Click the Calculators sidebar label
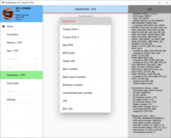This screenshot has height=138, width=171. coord(12,59)
